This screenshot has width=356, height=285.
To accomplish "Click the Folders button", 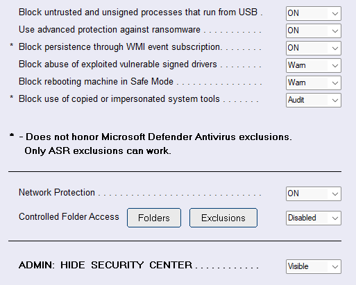I will (x=154, y=218).
